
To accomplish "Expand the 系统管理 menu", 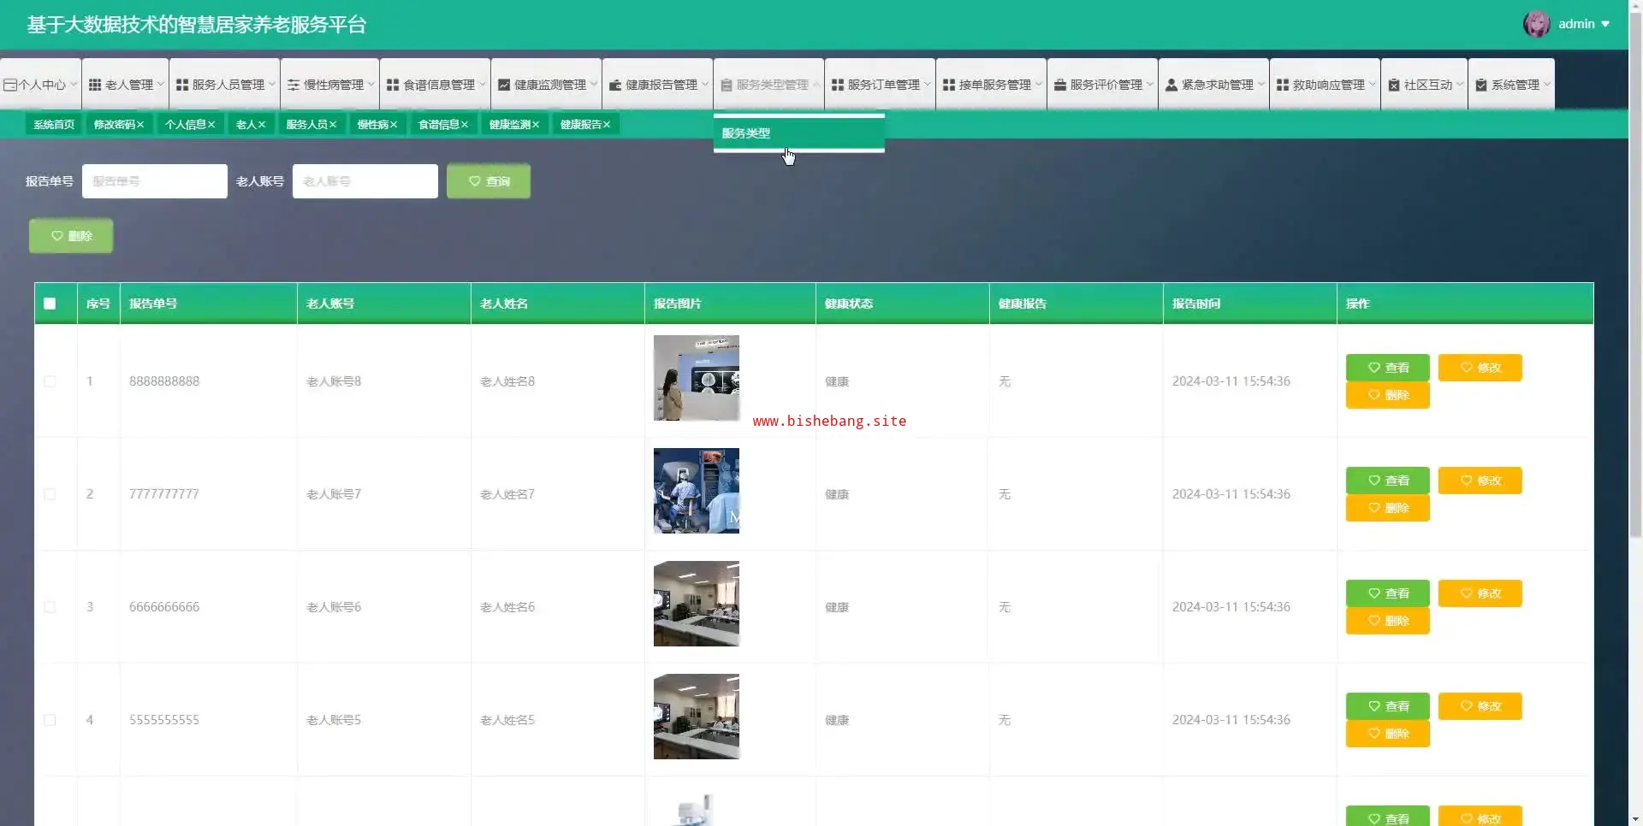I will pos(1512,85).
